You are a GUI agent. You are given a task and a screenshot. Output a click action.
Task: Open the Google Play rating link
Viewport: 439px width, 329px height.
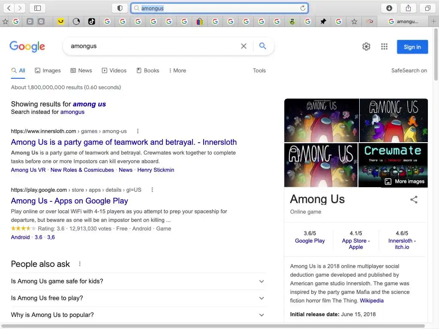point(310,241)
